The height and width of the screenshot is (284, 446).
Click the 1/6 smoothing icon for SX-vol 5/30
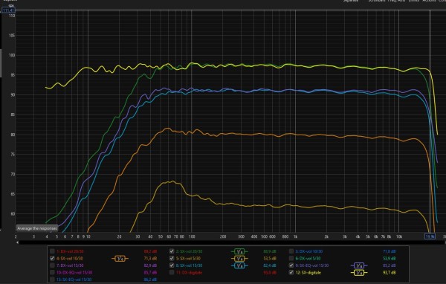pos(239,259)
